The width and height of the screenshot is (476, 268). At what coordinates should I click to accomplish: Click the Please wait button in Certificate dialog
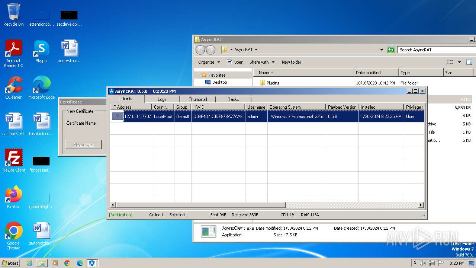point(83,144)
